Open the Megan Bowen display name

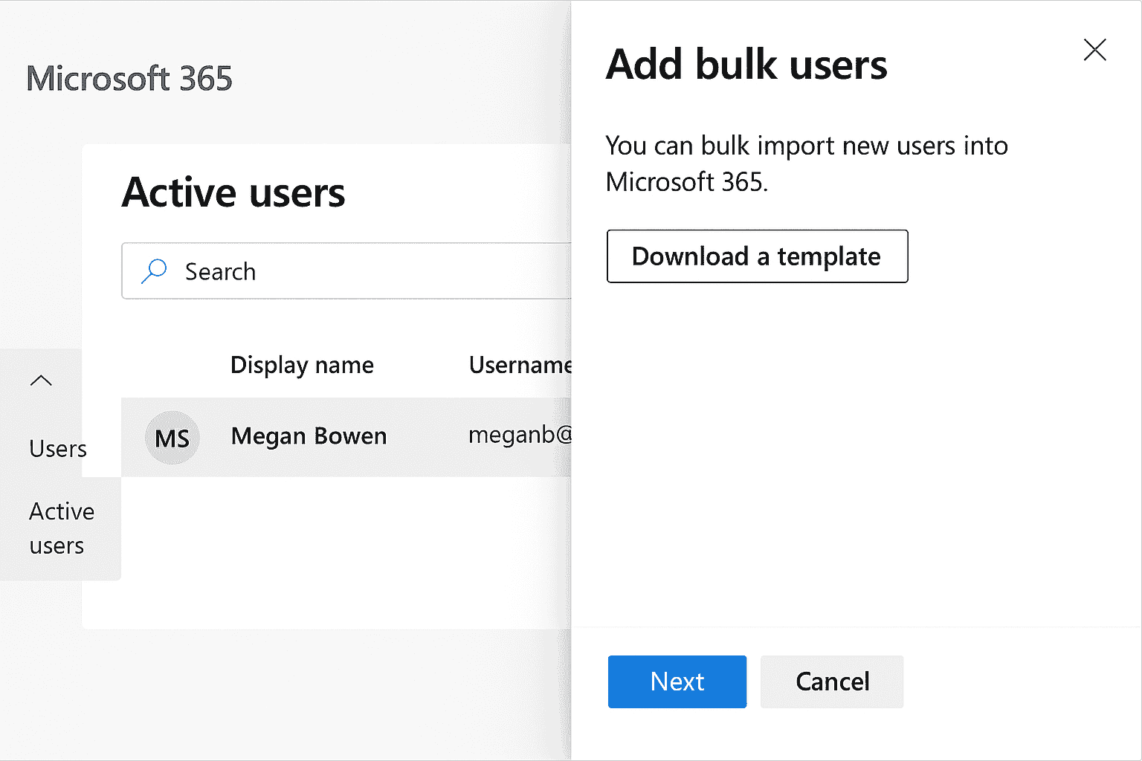tap(309, 436)
